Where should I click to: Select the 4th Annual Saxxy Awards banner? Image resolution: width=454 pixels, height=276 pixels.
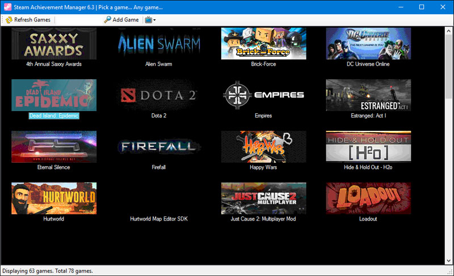click(x=54, y=43)
